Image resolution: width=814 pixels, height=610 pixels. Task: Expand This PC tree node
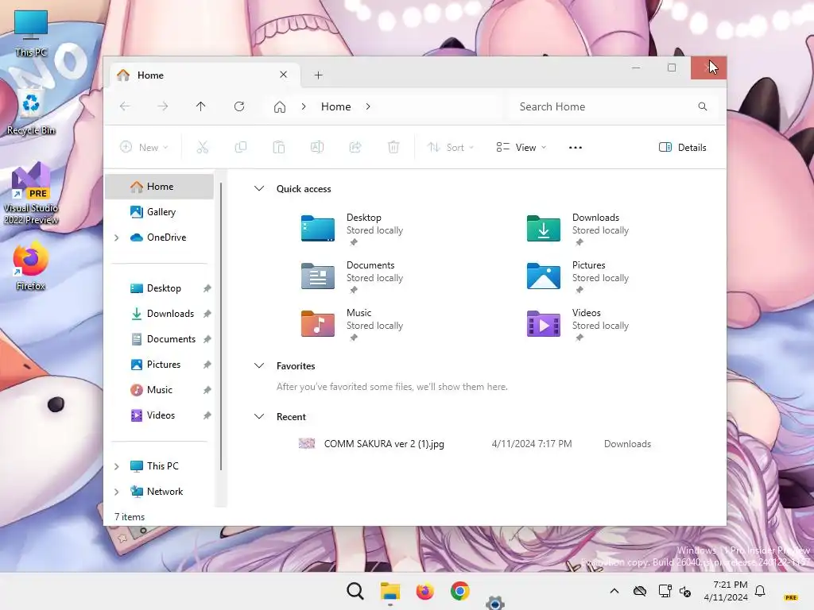(x=117, y=466)
